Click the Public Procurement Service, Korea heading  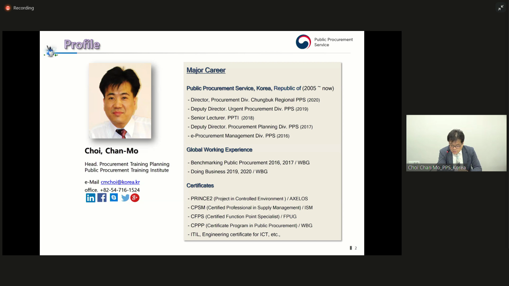pos(260,88)
